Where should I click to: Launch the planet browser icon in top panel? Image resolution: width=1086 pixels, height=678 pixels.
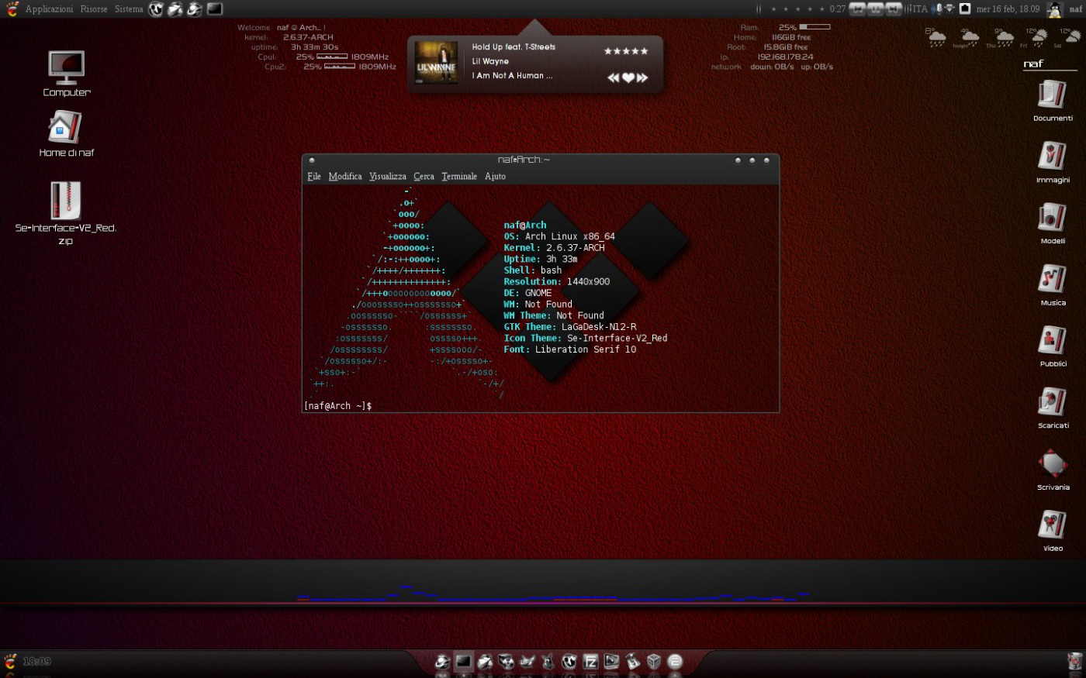(x=195, y=9)
